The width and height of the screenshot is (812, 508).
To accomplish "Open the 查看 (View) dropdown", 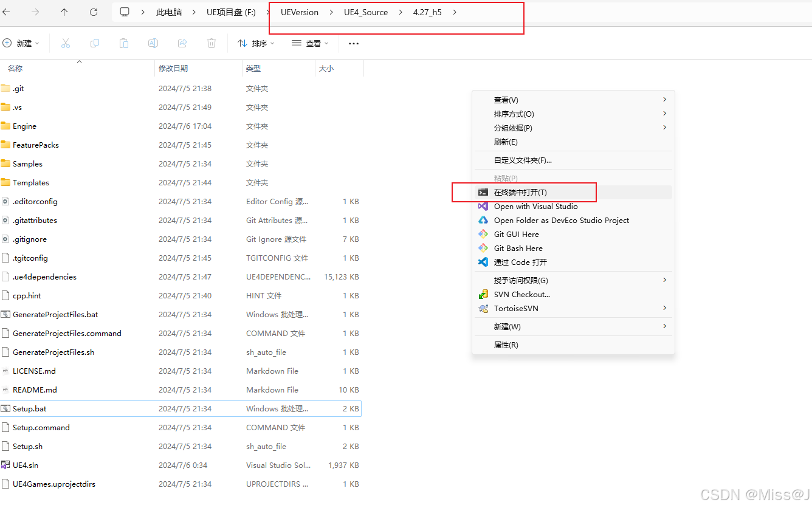I will point(310,43).
